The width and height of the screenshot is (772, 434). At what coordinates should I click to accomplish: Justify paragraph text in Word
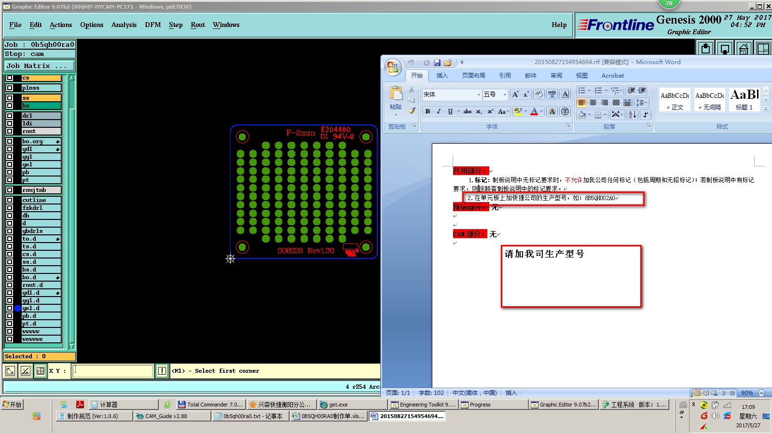click(616, 103)
